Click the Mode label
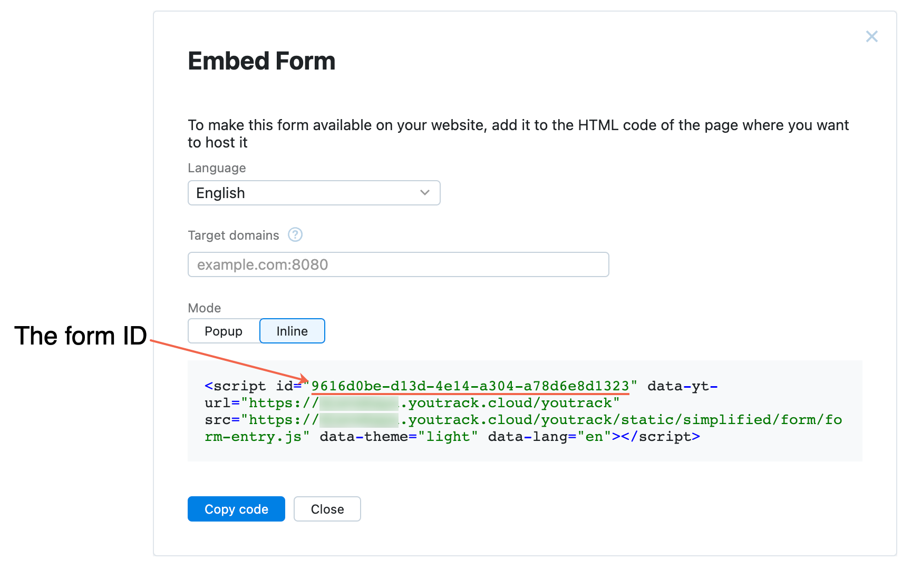 click(205, 308)
